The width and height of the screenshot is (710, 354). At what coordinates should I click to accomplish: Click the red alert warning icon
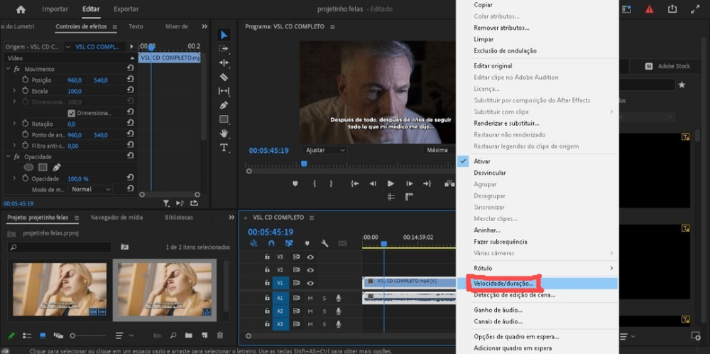650,9
